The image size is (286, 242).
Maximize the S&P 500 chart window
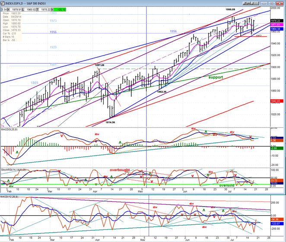272,3
